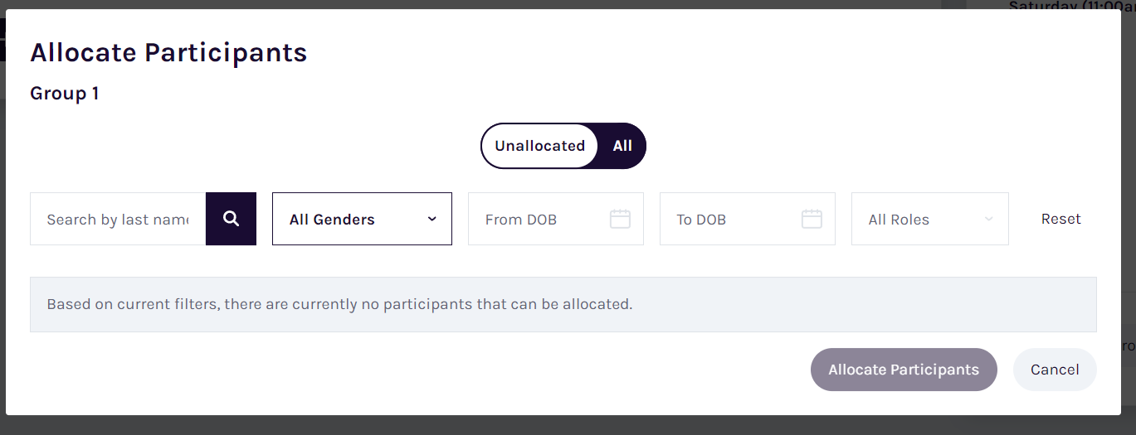Click the no participants info banner
Viewport: 1136px width, 435px height.
coord(563,304)
